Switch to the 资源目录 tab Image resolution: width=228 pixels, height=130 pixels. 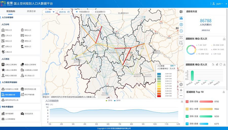(31, 11)
